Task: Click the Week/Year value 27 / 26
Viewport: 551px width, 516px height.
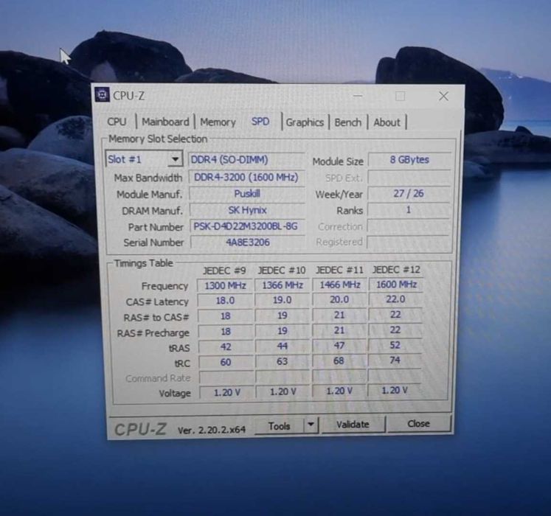Action: click(409, 194)
